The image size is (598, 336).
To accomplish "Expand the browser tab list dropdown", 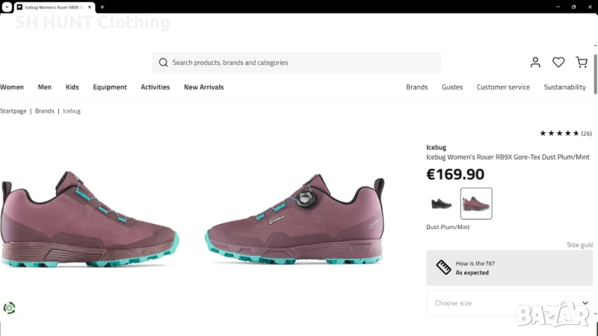I will tap(6, 7).
